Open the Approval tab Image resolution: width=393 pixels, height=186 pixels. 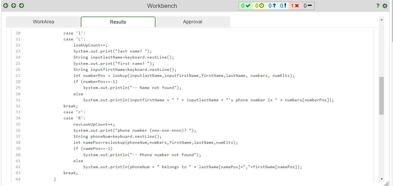click(x=192, y=22)
